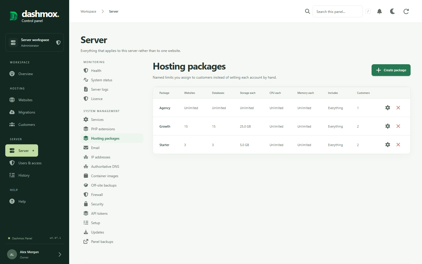Click the Memory each column header
This screenshot has width=422, height=264.
click(306, 93)
